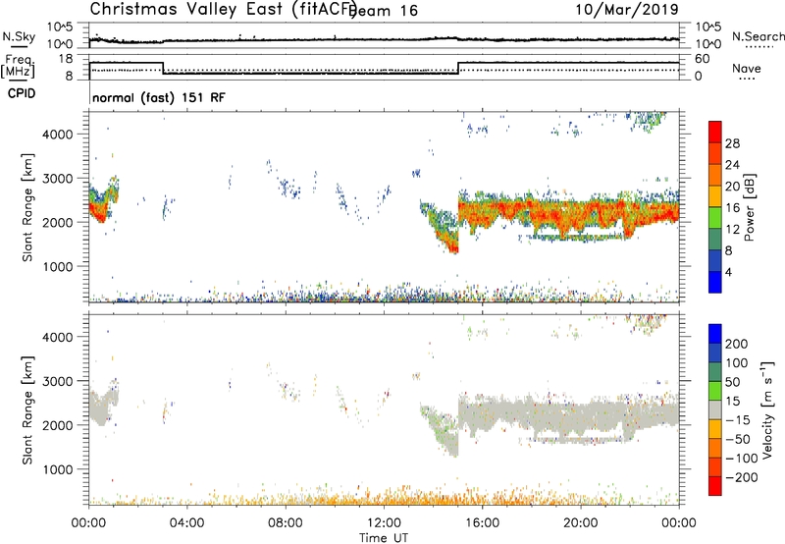The width and height of the screenshot is (785, 544).
Task: Click the 'Freq. [MHz]' axis label
Action: (x=18, y=66)
